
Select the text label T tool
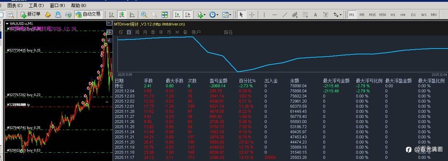[325, 15]
